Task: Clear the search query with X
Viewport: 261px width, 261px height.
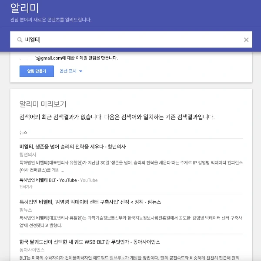Action: [x=246, y=40]
